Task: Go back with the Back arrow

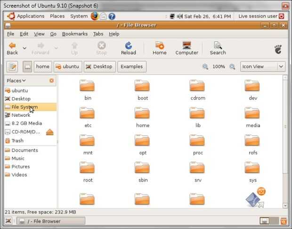Action: point(12,49)
